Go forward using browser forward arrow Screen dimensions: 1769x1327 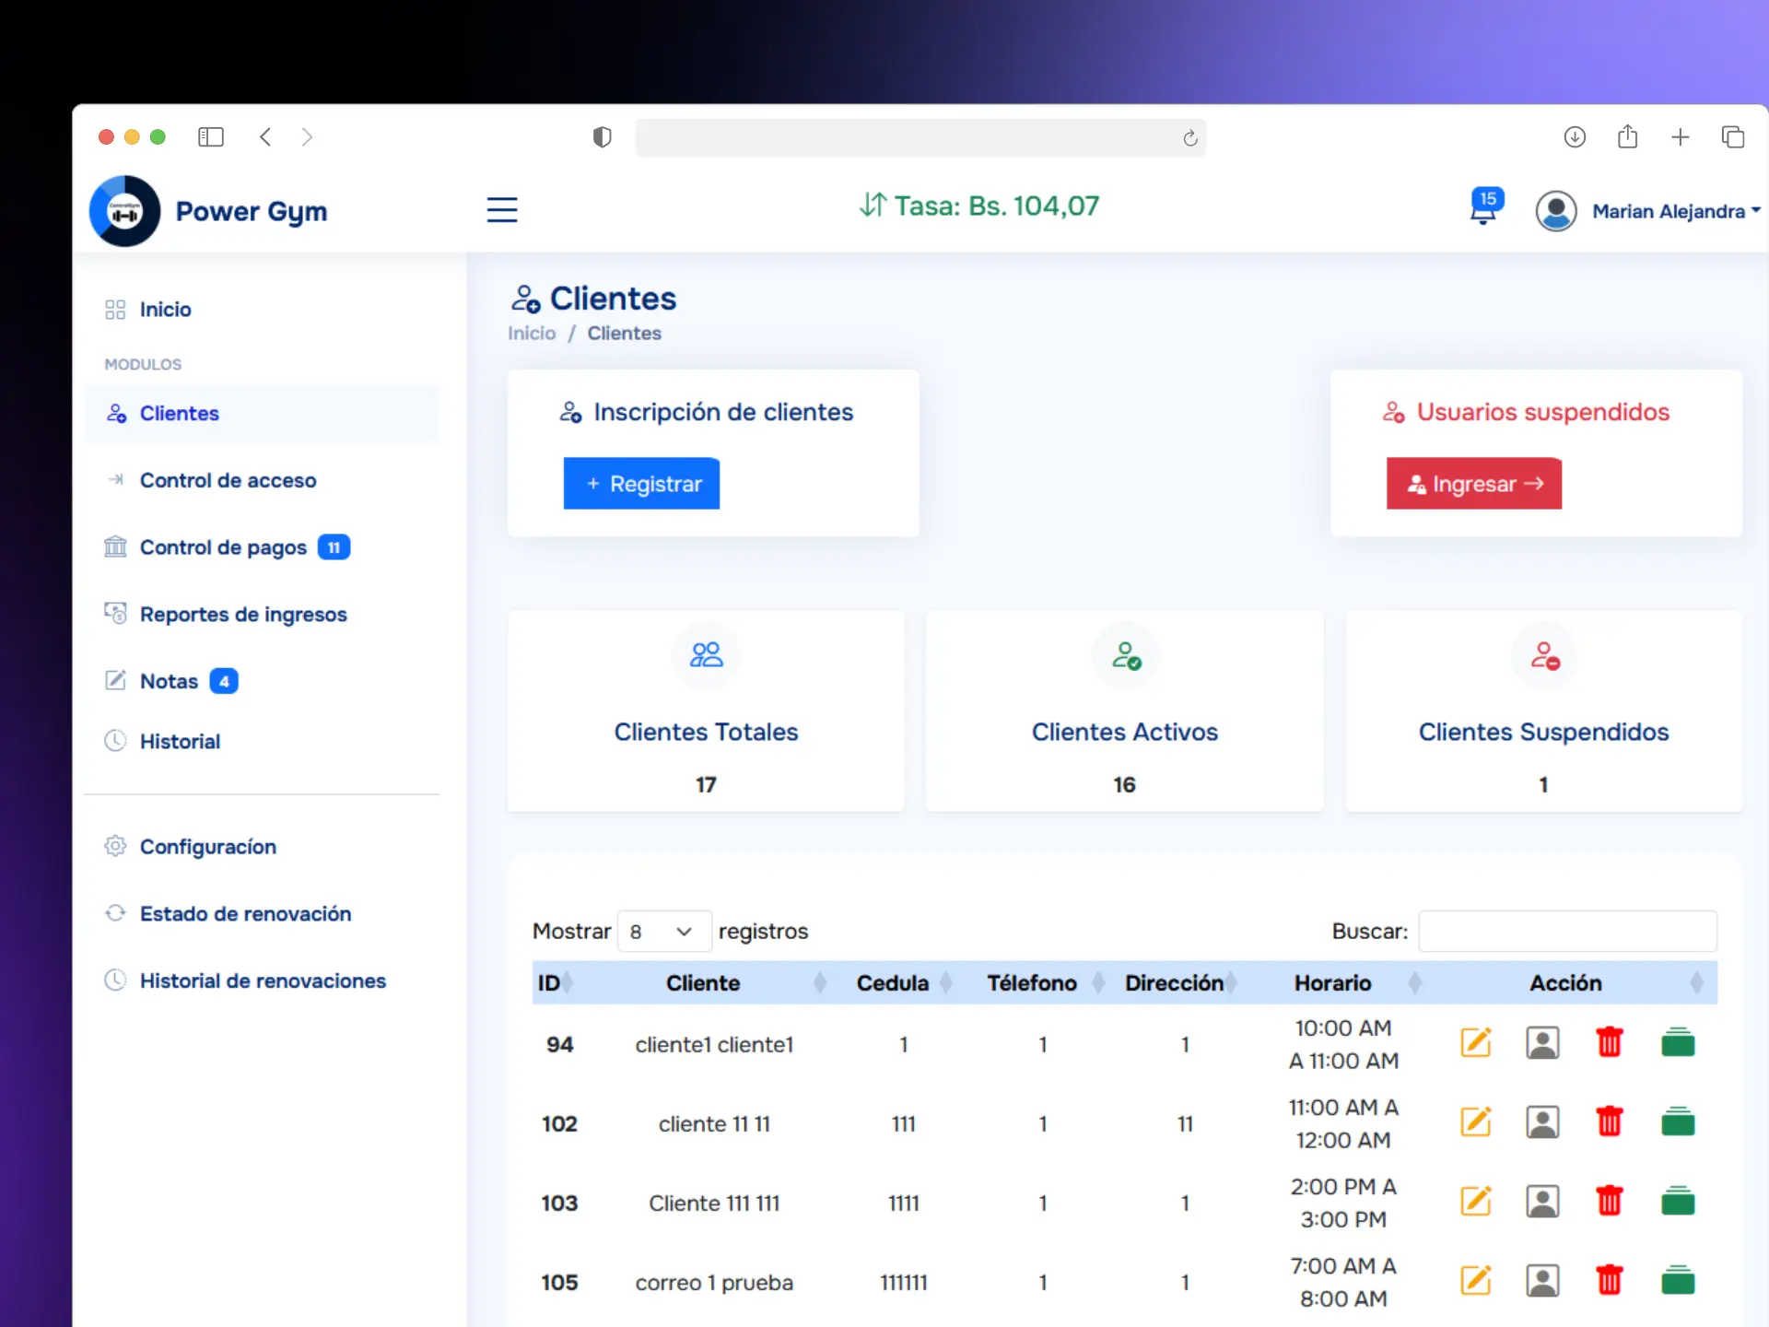click(x=307, y=137)
